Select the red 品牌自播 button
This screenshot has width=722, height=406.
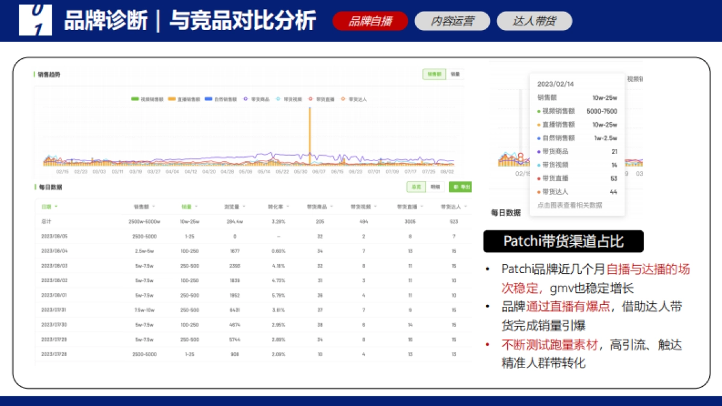[370, 20]
